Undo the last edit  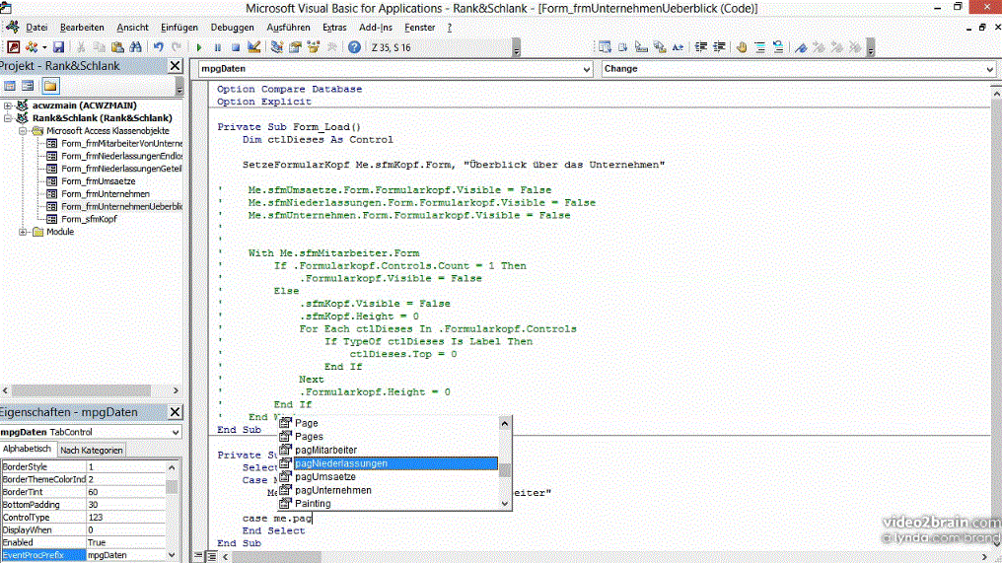159,47
